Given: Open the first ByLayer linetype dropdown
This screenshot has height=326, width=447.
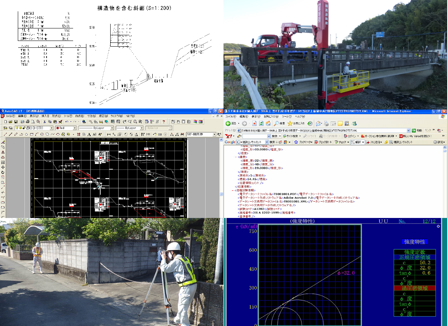Looking at the screenshot, I should tap(113, 128).
